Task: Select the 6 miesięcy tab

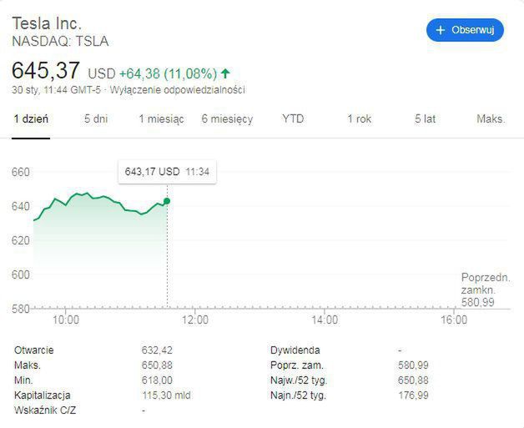Action: [227, 119]
